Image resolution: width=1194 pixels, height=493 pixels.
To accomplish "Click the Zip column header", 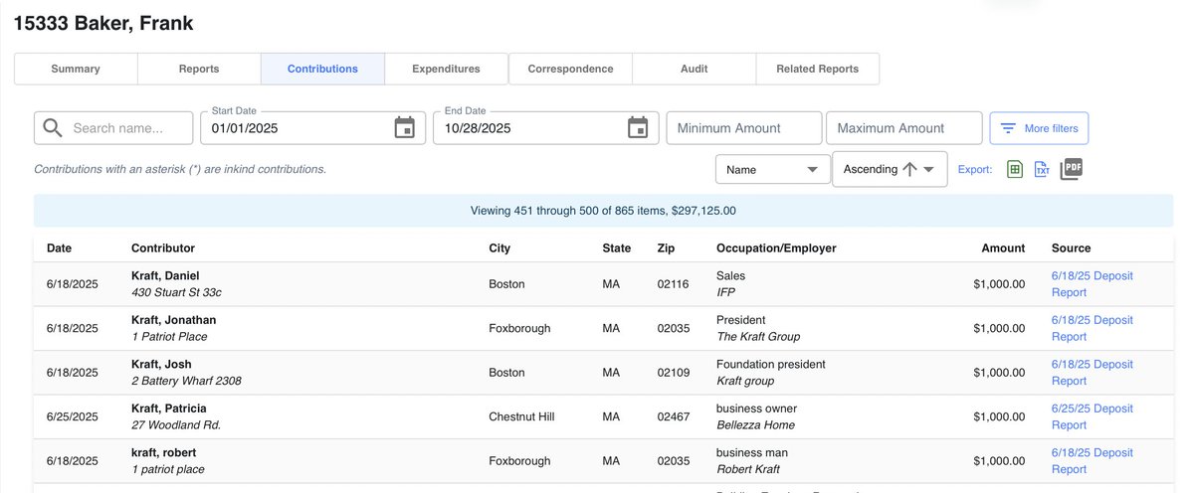I will pos(667,247).
